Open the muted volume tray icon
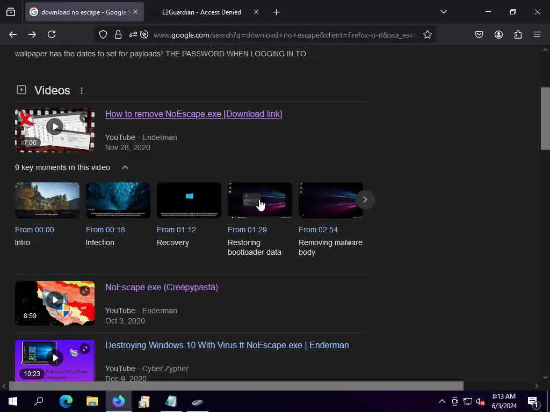 [x=480, y=401]
